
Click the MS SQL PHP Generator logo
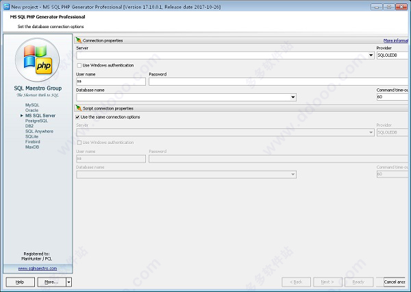click(38, 60)
